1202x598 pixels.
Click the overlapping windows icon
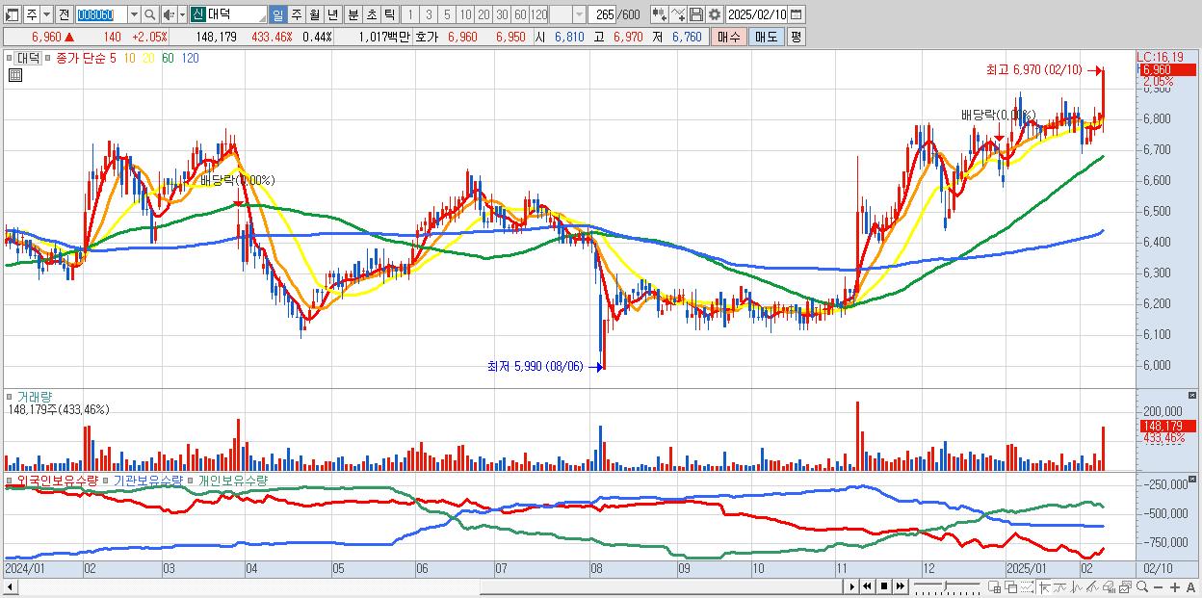[x=1011, y=587]
